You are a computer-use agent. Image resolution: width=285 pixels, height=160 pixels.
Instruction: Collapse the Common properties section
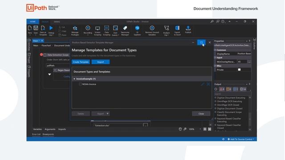tap(215, 50)
